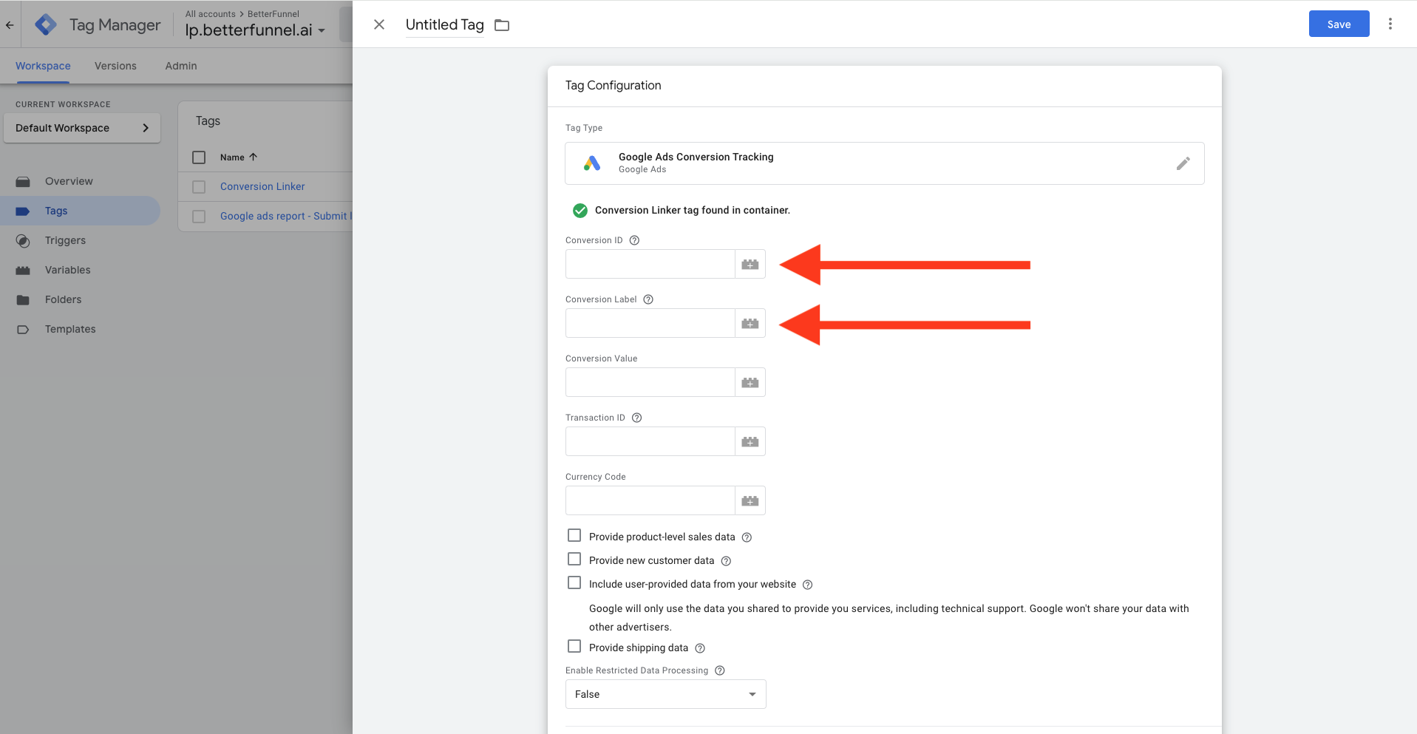Click variable picker icon beside Conversion ID
The height and width of the screenshot is (734, 1417).
tap(750, 264)
